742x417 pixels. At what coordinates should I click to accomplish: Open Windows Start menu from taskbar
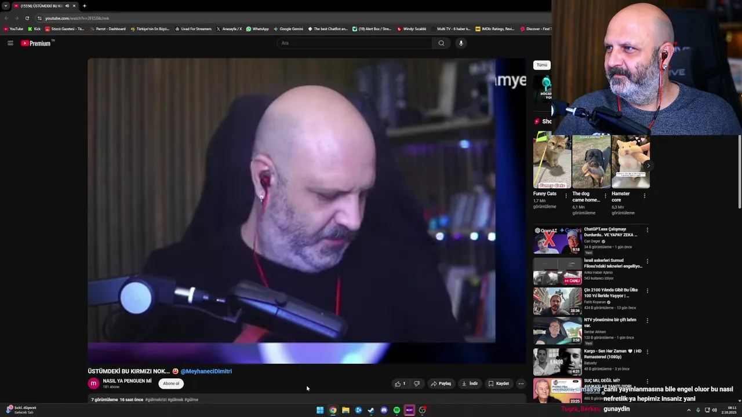click(x=320, y=410)
